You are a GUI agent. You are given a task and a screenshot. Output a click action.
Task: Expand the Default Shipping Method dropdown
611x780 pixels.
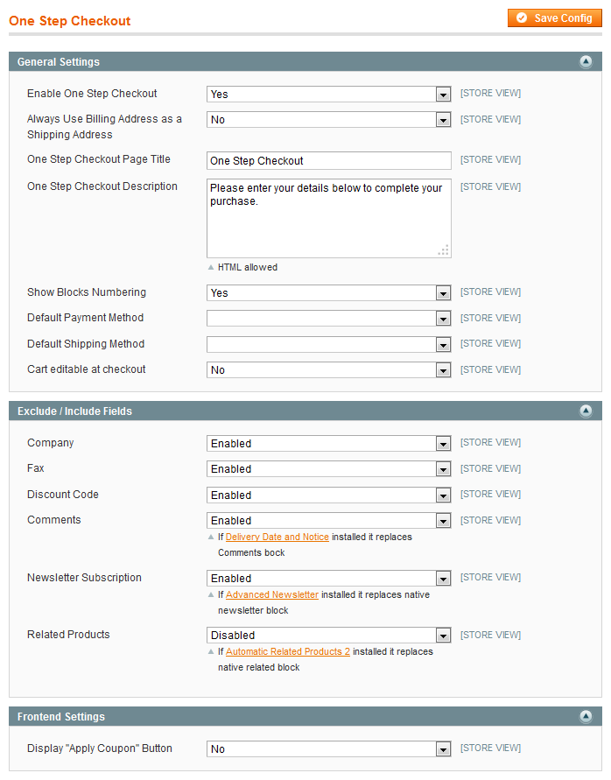[329, 345]
